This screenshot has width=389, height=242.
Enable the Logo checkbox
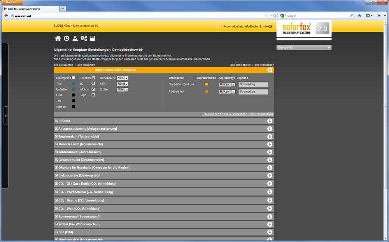click(x=93, y=95)
